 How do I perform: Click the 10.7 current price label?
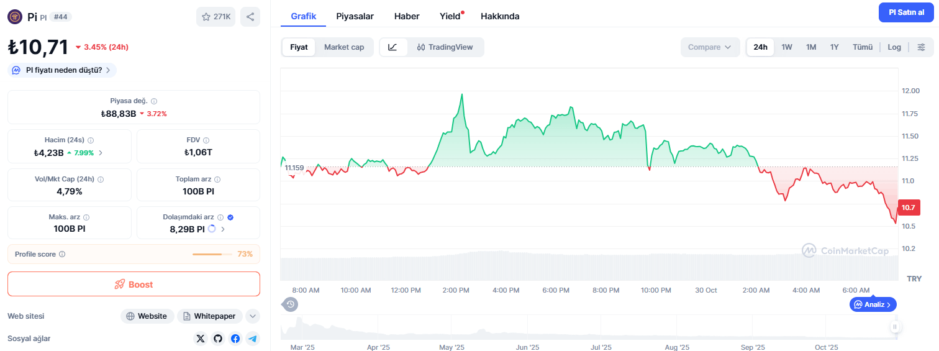tap(909, 207)
